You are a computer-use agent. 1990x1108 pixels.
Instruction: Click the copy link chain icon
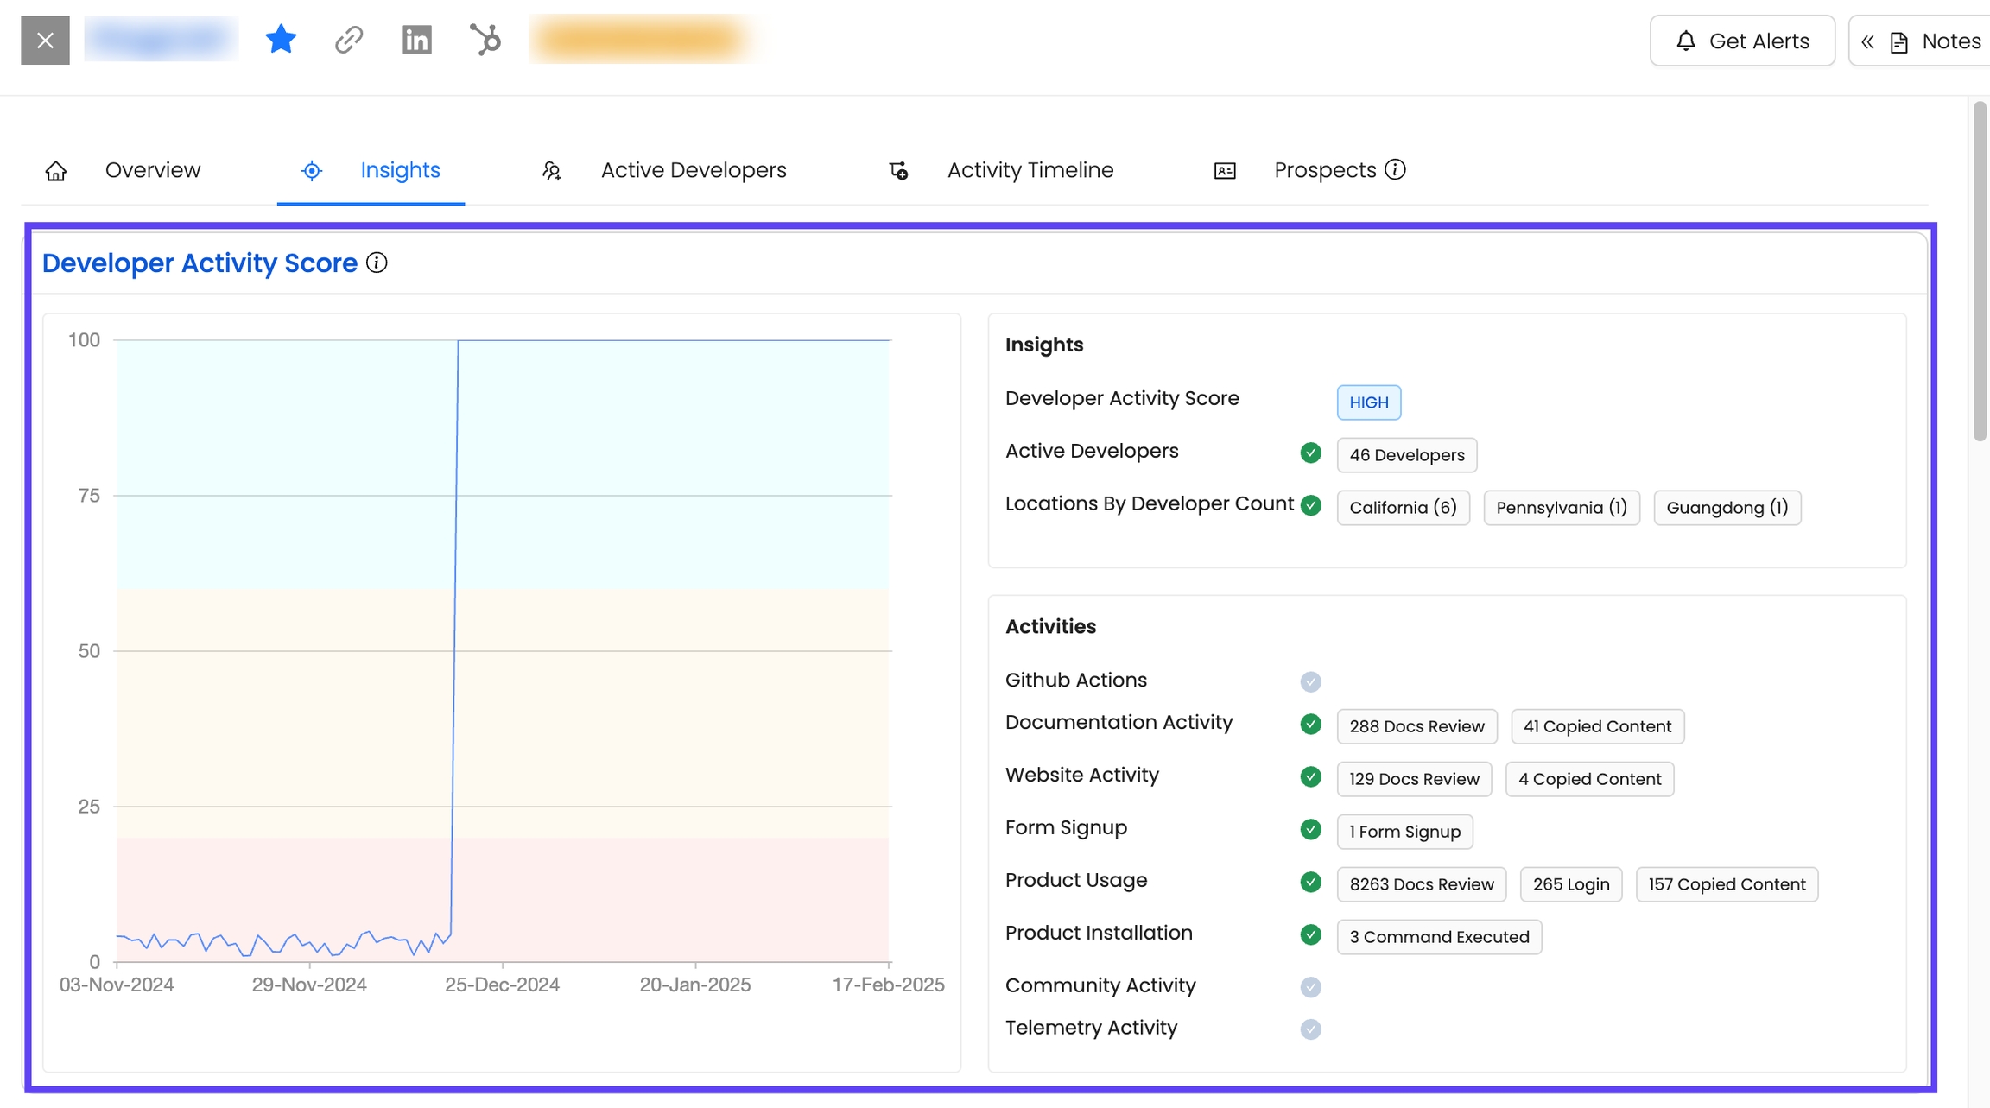349,40
